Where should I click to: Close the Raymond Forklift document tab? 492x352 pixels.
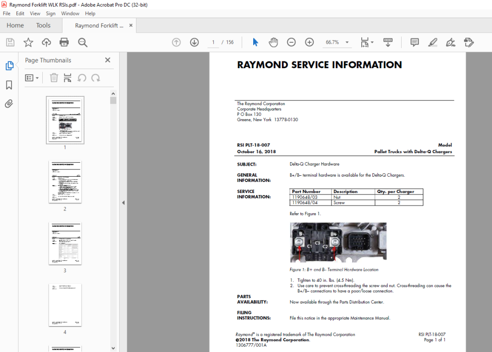coord(131,25)
